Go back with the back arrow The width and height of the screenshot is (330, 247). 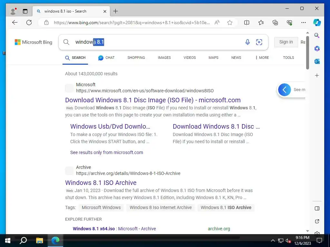[15, 23]
